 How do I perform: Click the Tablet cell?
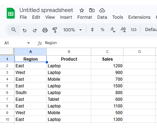pos(69,99)
